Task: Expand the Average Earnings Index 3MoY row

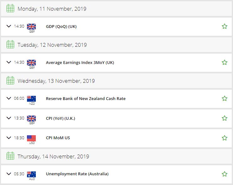Action: [9, 62]
